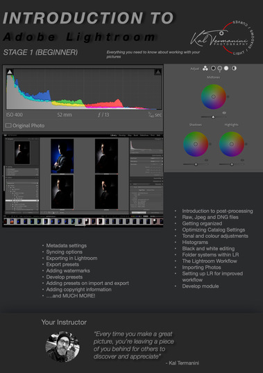The height and width of the screenshot is (373, 263).
Task: Click the Shadows luminance slider handle
Action: (x=196, y=164)
